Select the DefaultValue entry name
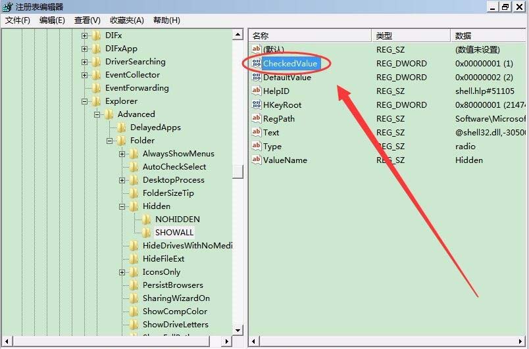This screenshot has width=529, height=349. (287, 77)
